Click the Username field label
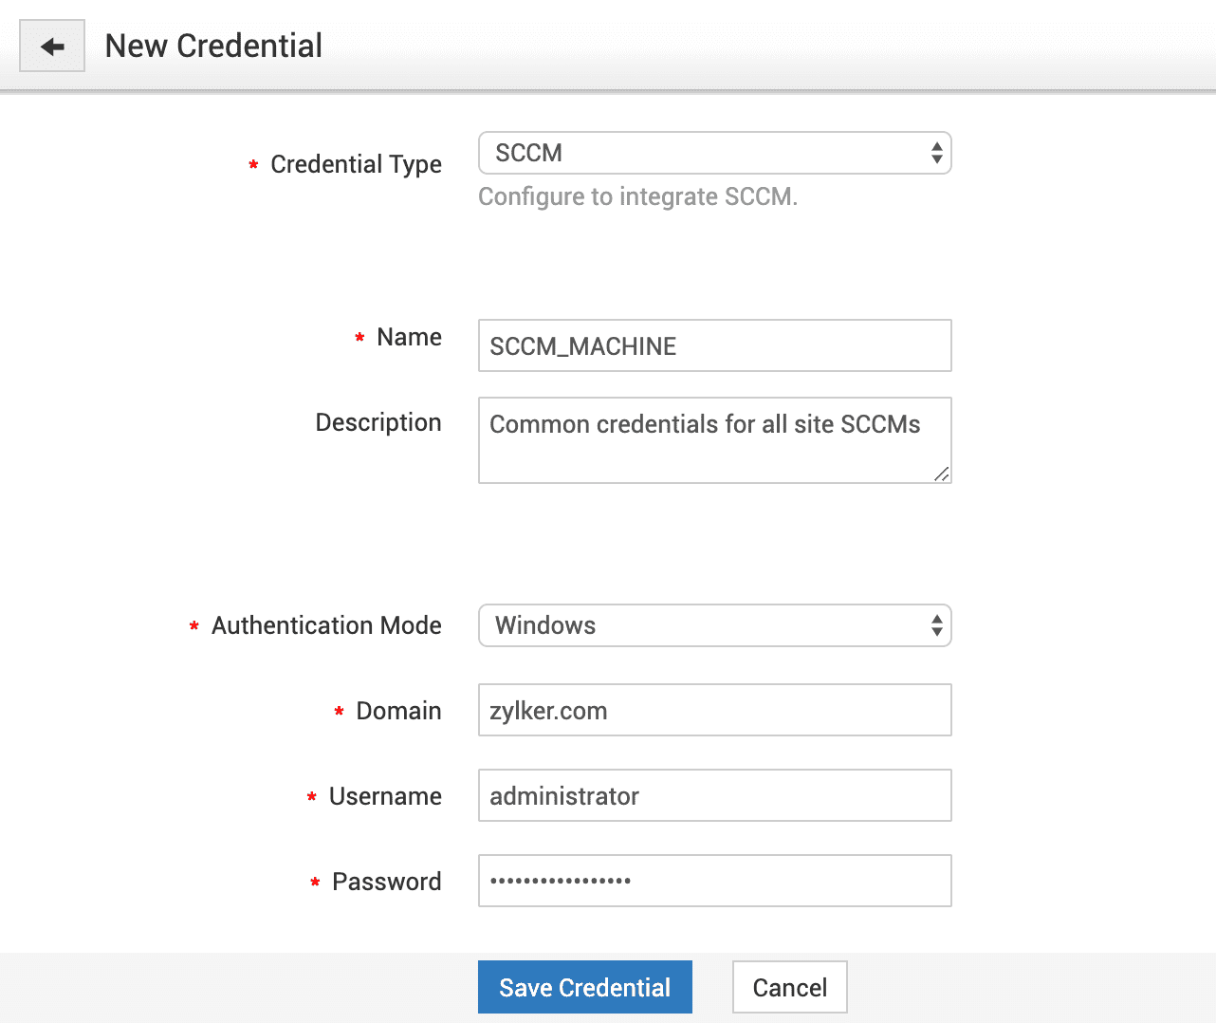 [385, 796]
